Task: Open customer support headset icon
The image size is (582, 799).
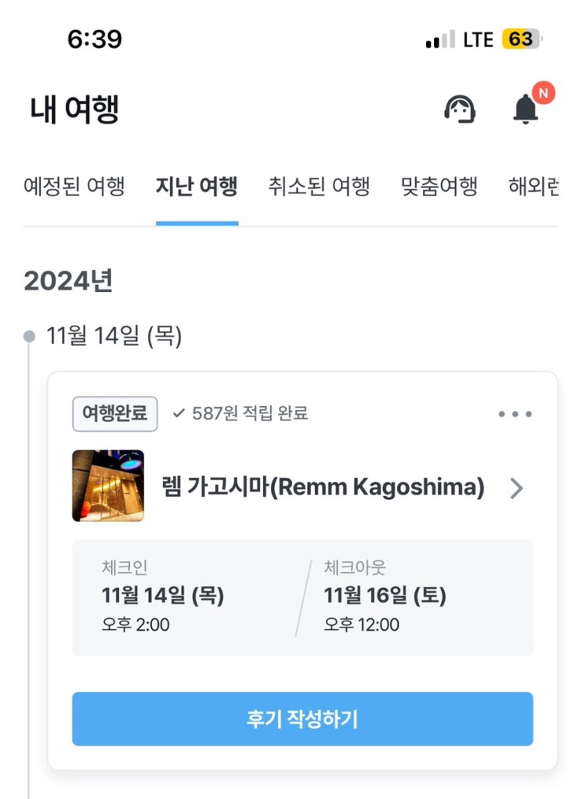Action: tap(460, 110)
